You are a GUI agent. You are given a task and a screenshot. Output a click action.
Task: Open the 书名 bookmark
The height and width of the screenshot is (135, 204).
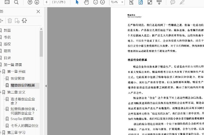pyautogui.click(x=7, y=37)
